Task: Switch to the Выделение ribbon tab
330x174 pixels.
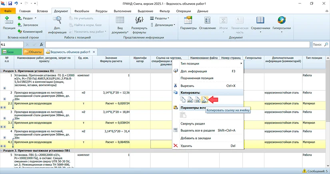Action: [146, 11]
